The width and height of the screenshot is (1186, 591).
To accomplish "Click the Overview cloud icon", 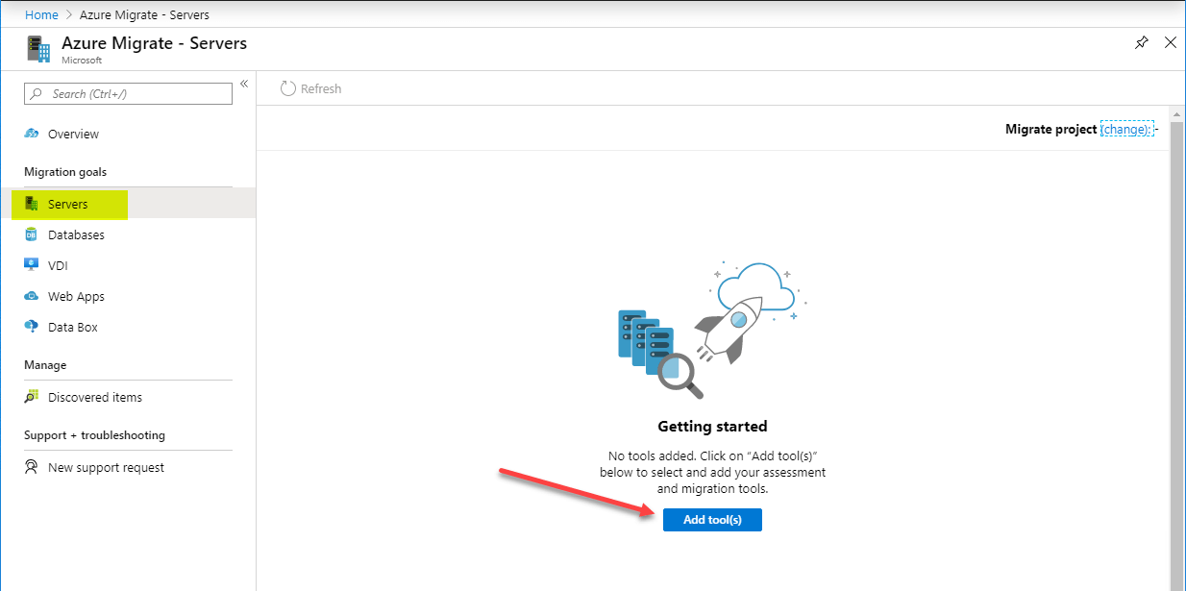I will pyautogui.click(x=32, y=134).
